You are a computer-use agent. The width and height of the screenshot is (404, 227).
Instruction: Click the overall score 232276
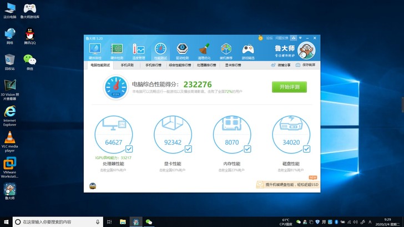pos(198,84)
